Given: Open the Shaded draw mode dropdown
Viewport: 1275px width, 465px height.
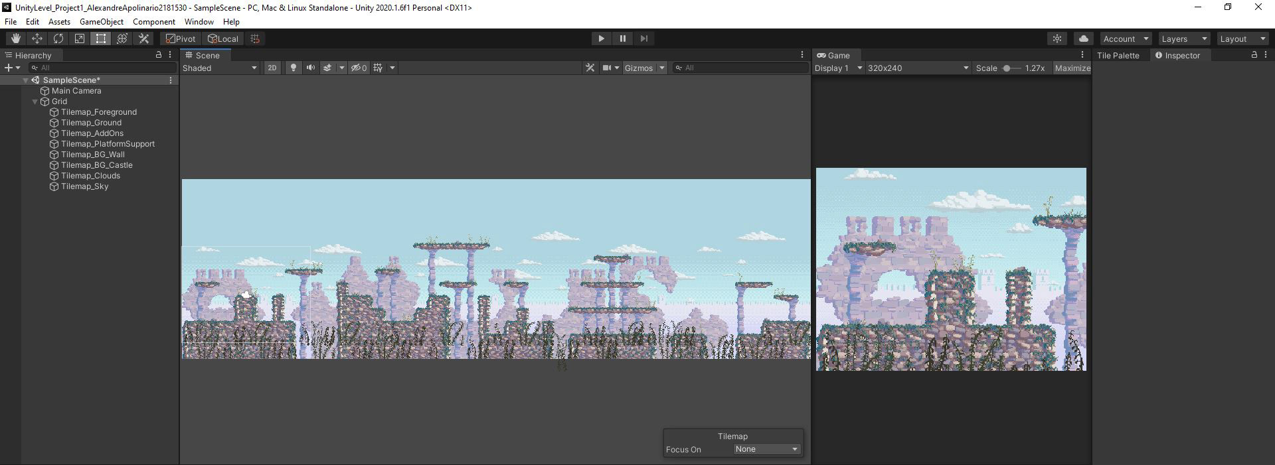Looking at the screenshot, I should (x=220, y=68).
